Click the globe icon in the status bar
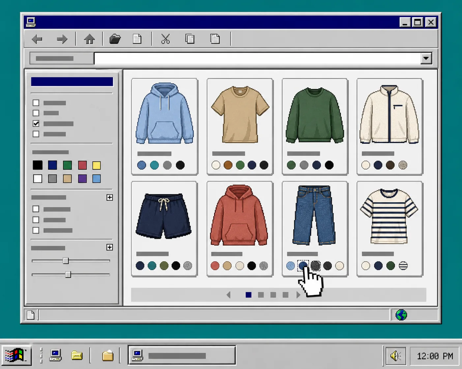Screen dimensions: 462x369 401,315
